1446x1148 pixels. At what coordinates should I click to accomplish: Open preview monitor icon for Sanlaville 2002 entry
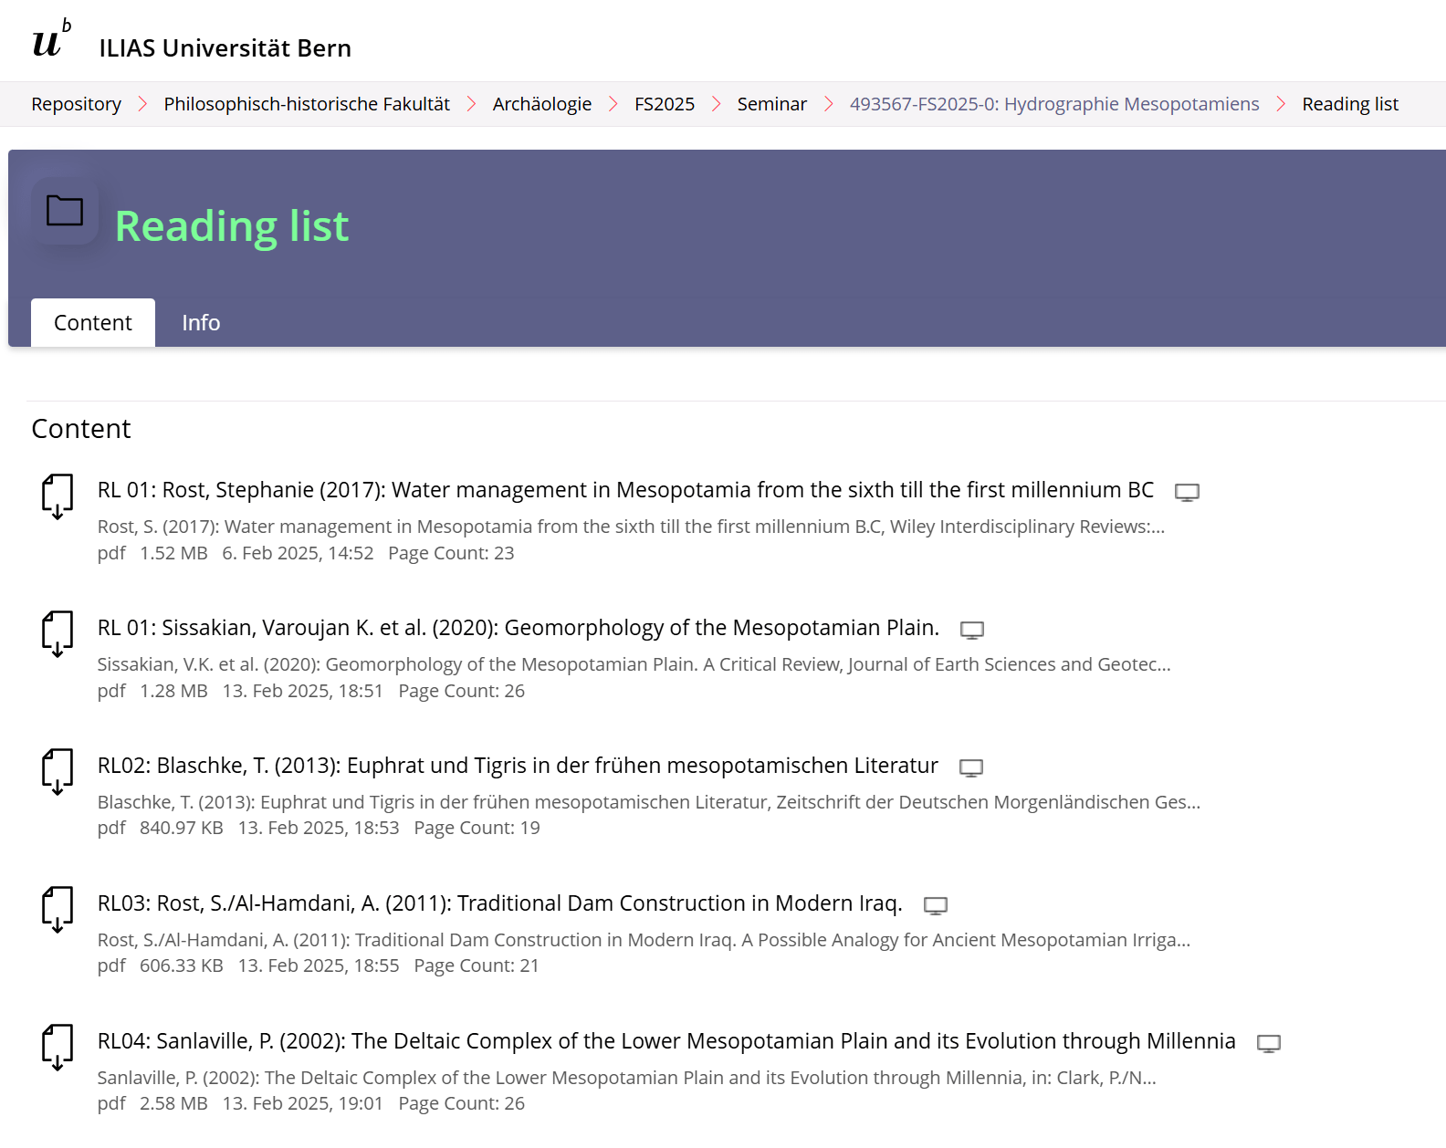(x=1269, y=1044)
